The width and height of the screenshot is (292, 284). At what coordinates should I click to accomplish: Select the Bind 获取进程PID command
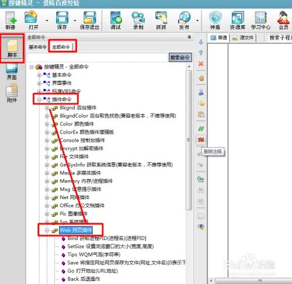coord(107,238)
